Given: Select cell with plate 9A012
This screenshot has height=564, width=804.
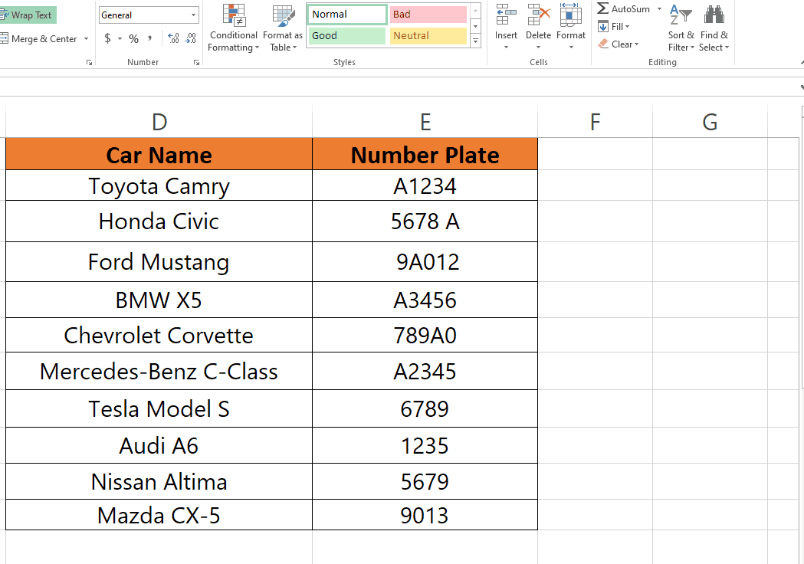Looking at the screenshot, I should coord(425,262).
